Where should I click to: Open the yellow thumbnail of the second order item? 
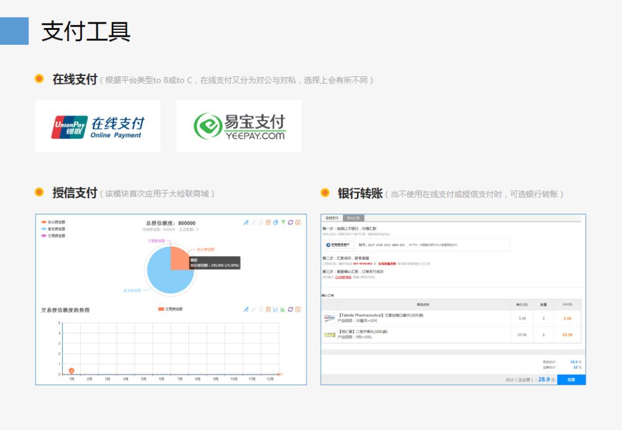[x=330, y=335]
